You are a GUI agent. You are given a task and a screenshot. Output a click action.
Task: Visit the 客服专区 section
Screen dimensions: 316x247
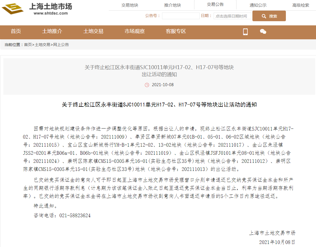tap(175, 32)
